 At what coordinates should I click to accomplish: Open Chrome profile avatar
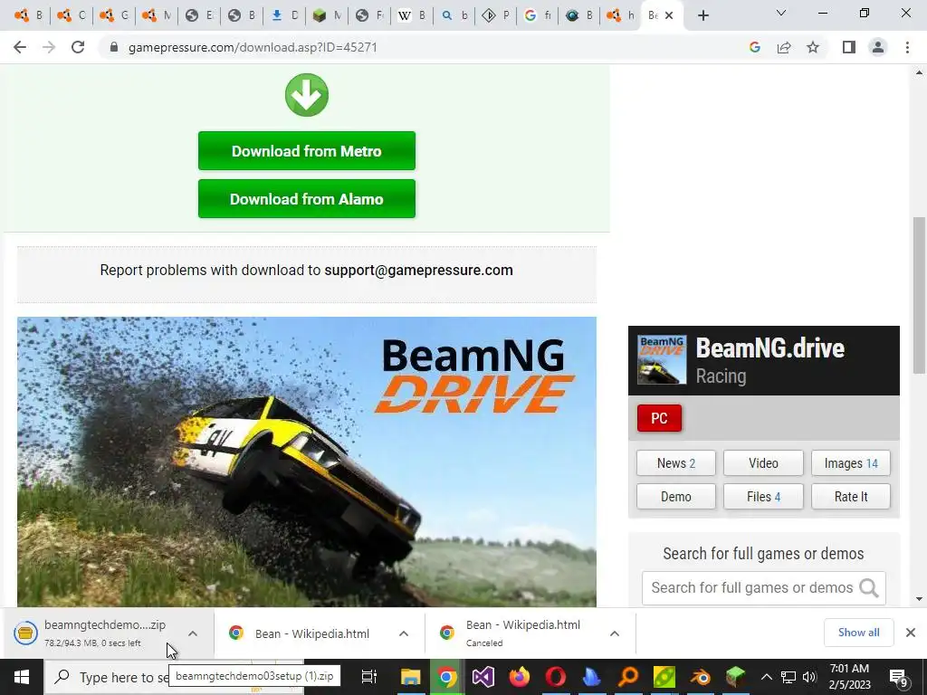click(878, 47)
